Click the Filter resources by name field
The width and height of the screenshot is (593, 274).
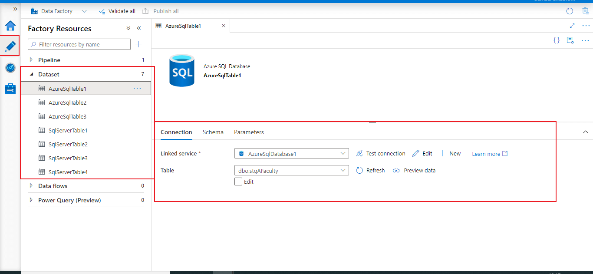82,44
